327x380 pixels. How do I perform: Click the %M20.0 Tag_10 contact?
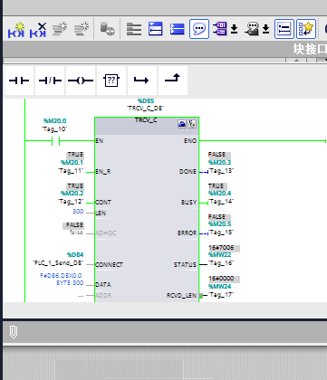pyautogui.click(x=55, y=141)
